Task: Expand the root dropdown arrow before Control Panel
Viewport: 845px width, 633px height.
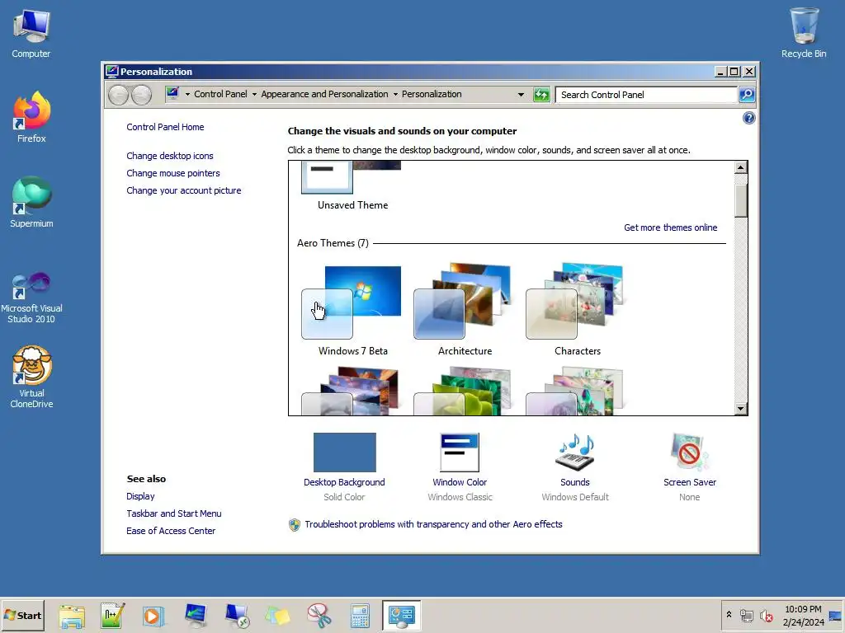Action: pyautogui.click(x=187, y=94)
